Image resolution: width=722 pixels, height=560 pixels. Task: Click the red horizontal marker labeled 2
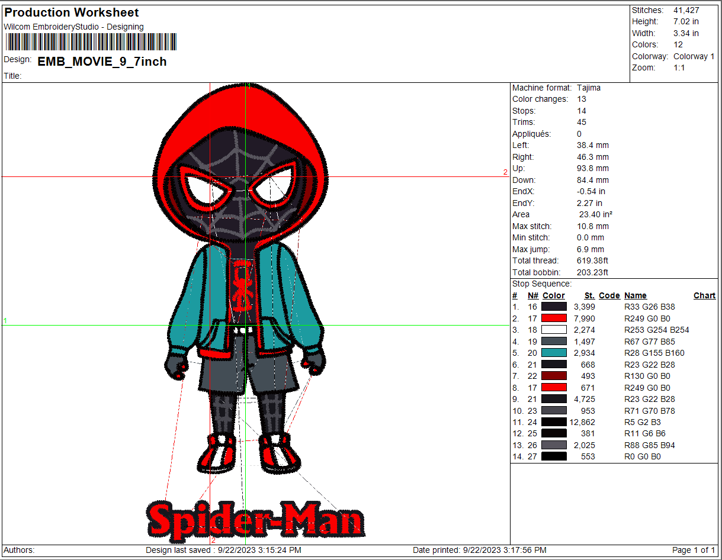(x=505, y=172)
